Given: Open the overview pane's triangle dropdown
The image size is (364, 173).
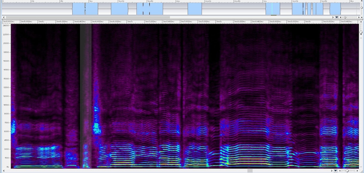Looking at the screenshot, I should [x=337, y=17].
